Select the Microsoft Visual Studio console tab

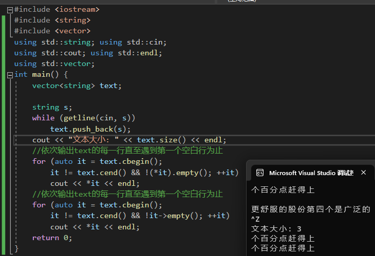(308, 173)
